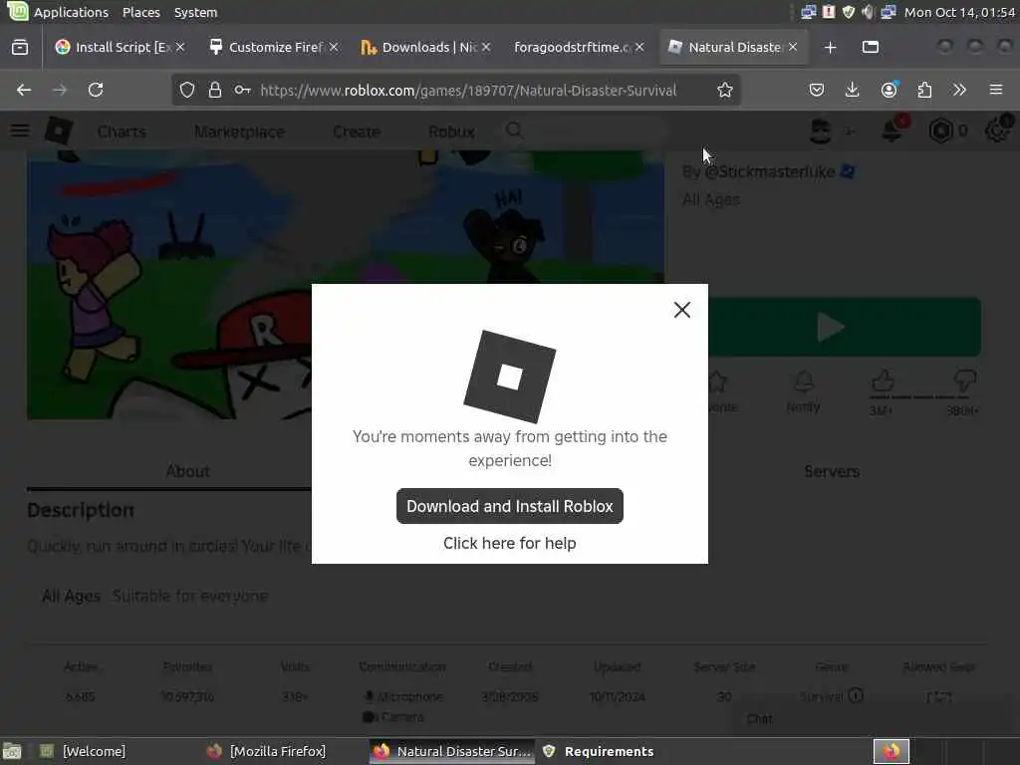The height and width of the screenshot is (765, 1020).
Task: Open Firefox View recent browsing
Action: pos(20,48)
